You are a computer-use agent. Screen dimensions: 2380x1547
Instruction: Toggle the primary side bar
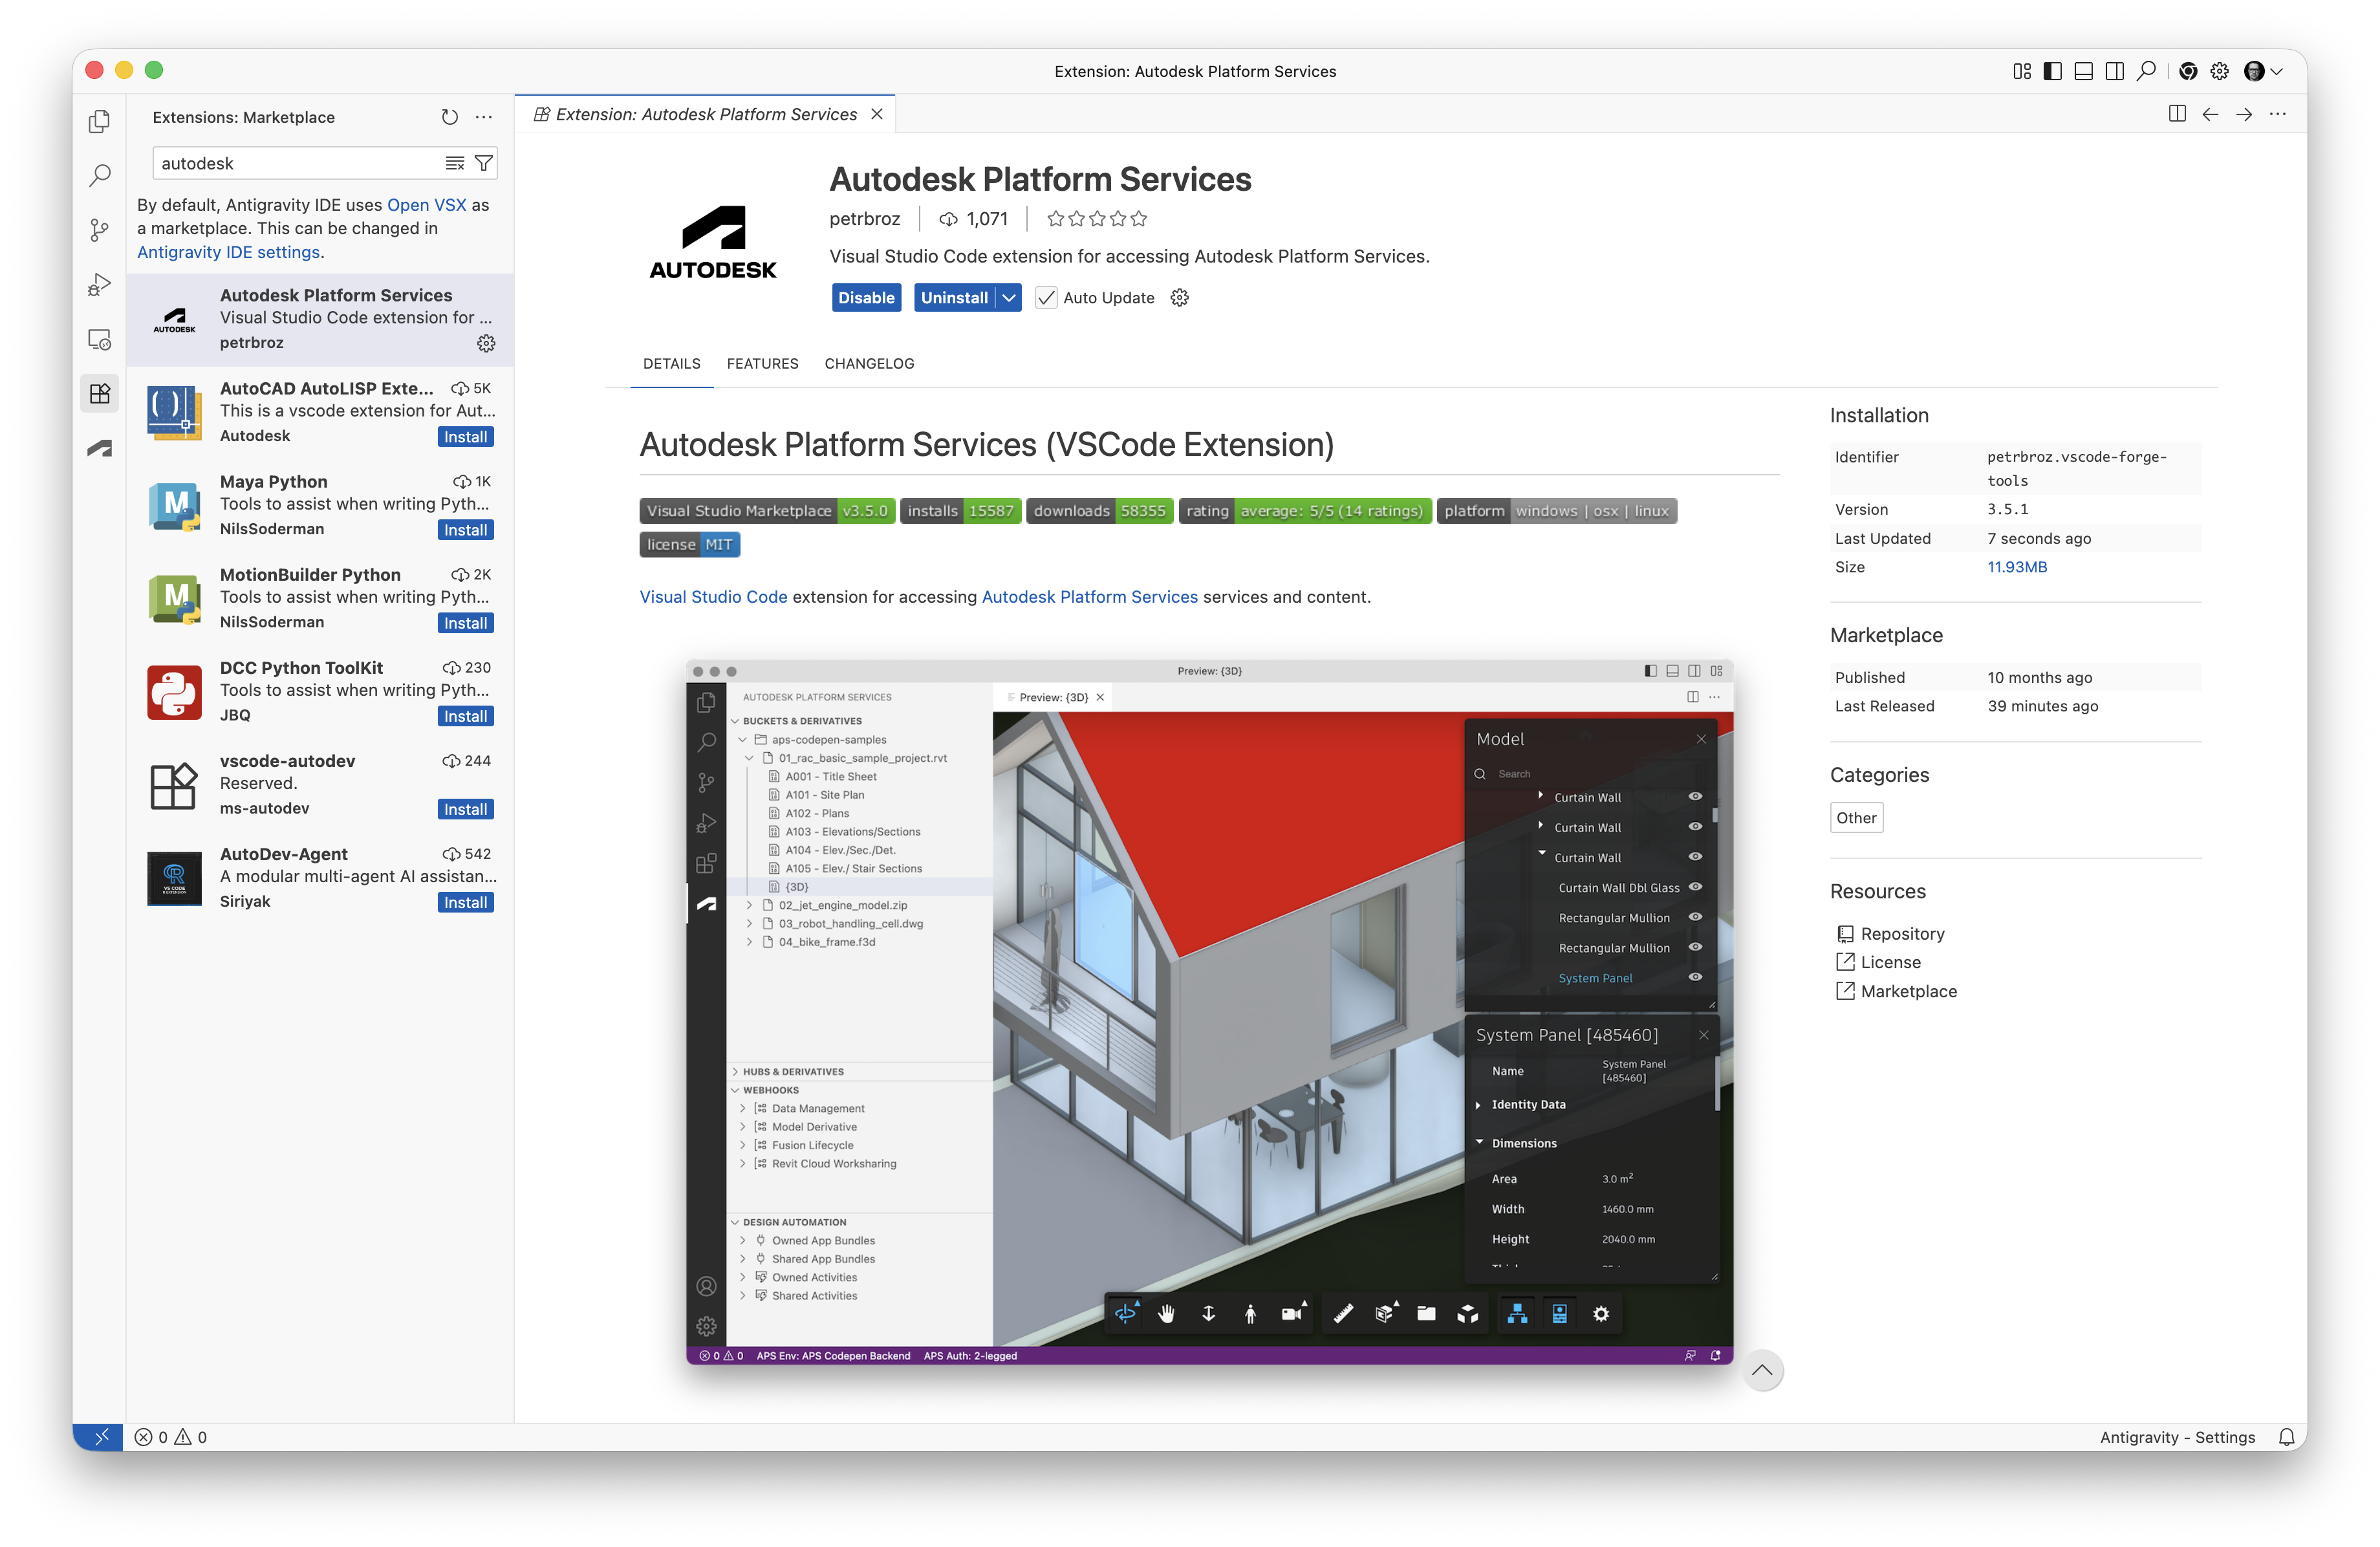pos(2053,71)
